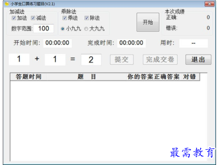
Task: Select the 大九九 radio option
Action: coord(86,29)
